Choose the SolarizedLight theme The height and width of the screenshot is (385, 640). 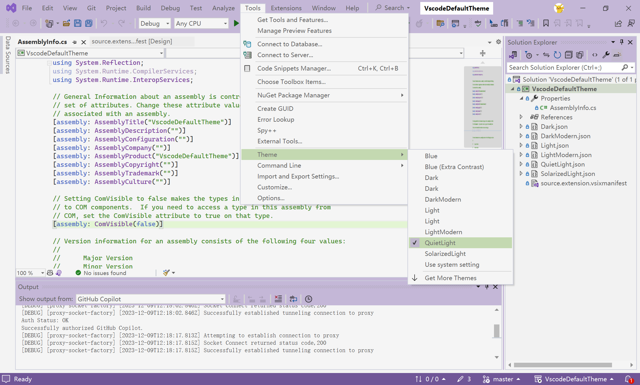[x=445, y=254]
